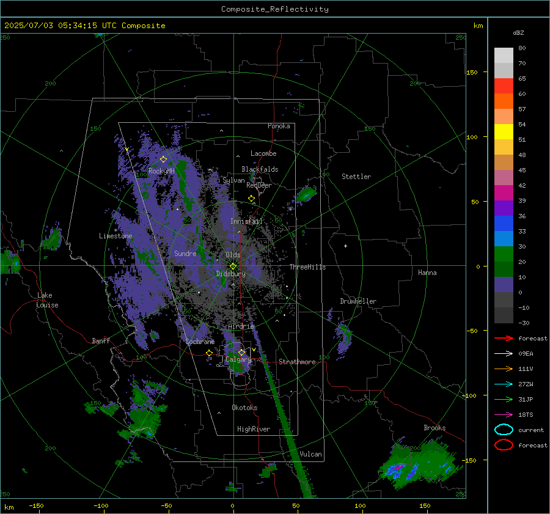Viewport: 550px width, 514px height.
Task: Click the Ponoka town label
Action: coord(279,126)
